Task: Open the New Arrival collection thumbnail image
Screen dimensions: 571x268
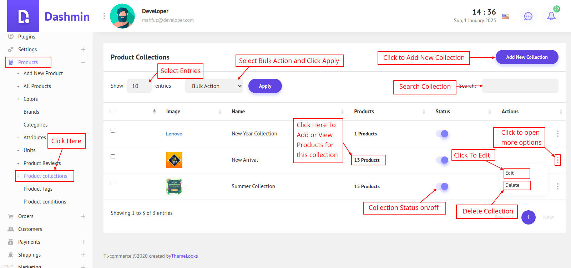Action: [x=174, y=160]
